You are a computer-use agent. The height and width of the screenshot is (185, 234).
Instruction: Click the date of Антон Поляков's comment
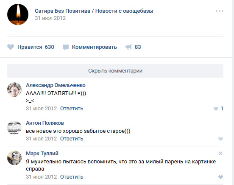(x=42, y=139)
